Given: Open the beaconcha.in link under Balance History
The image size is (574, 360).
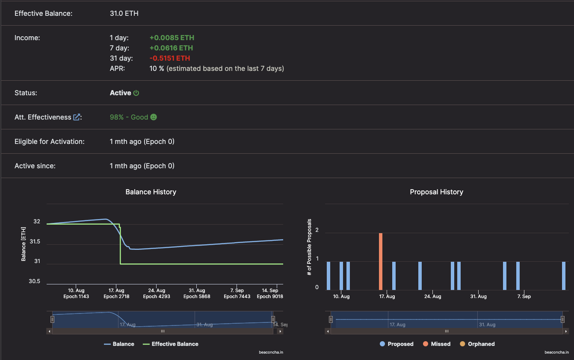Looking at the screenshot, I should coord(271,352).
